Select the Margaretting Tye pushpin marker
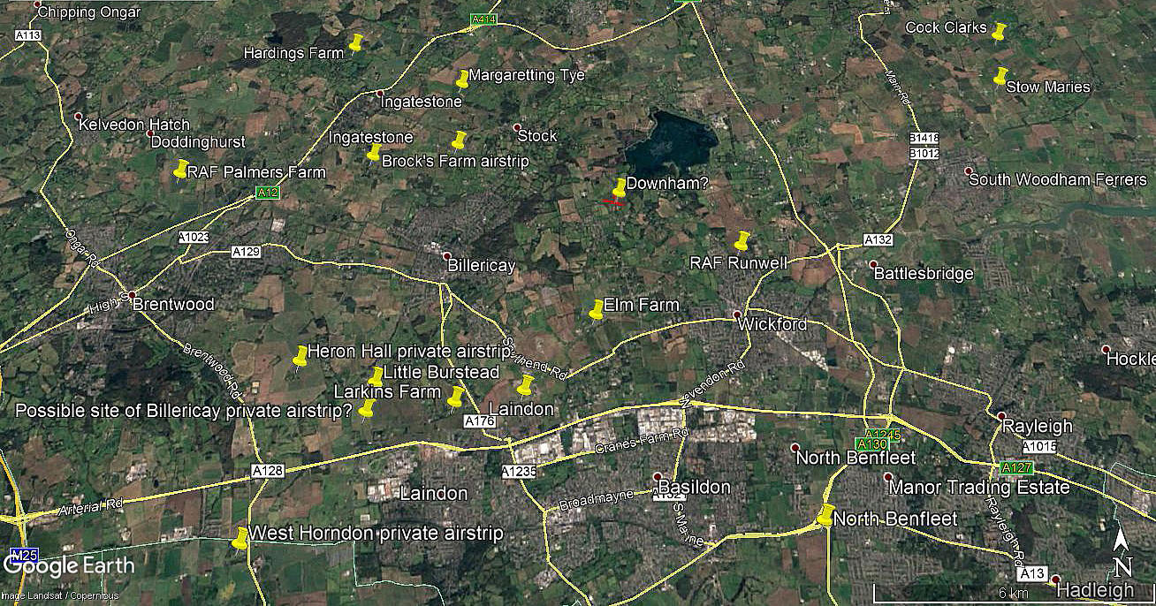Image resolution: width=1156 pixels, height=606 pixels. [461, 80]
